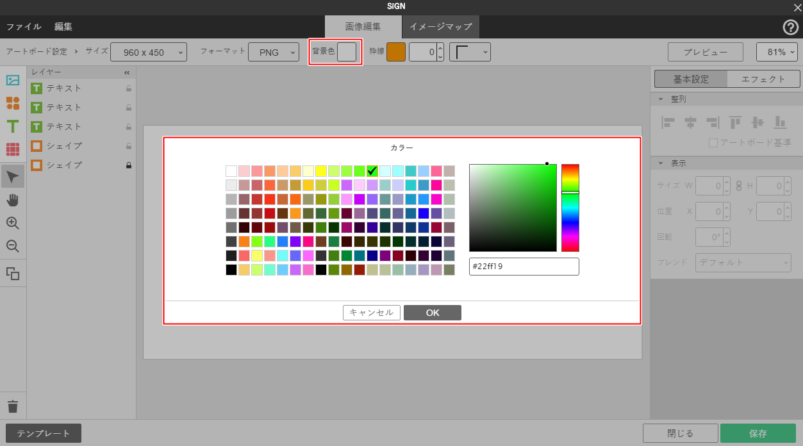Open the ブレンド デフォルト dropdown
Image resolution: width=803 pixels, height=446 pixels.
[x=743, y=262]
